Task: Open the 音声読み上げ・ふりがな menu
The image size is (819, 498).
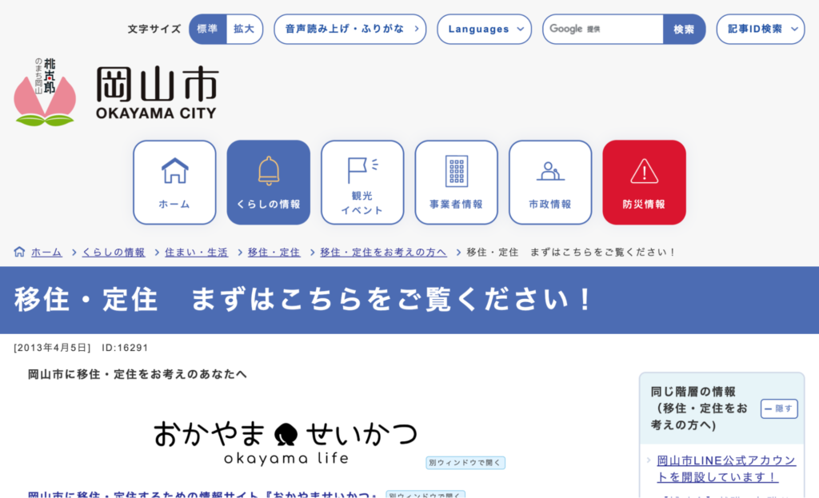Action: 350,29
